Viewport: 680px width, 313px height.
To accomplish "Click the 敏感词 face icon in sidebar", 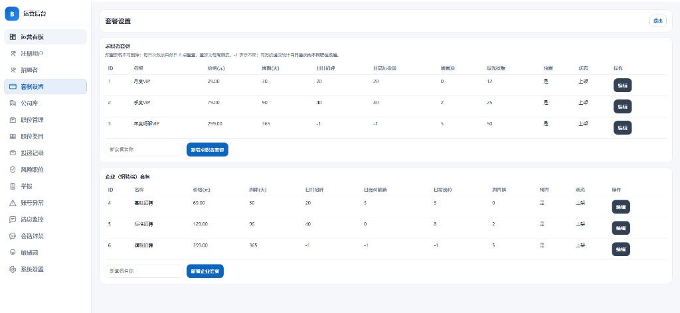I will click(x=13, y=253).
